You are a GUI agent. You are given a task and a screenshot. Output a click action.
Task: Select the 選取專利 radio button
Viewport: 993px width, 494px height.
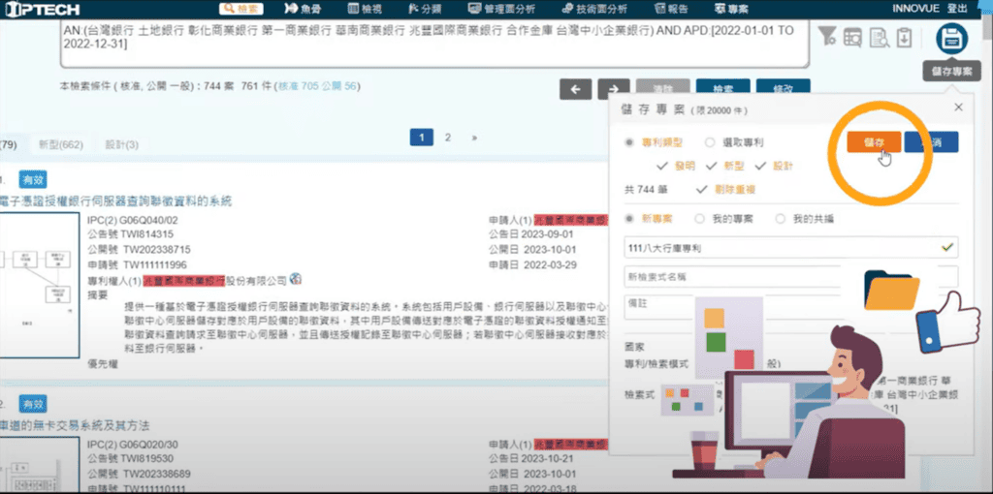coord(710,142)
